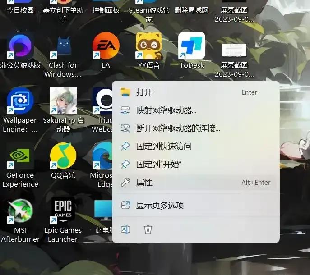This screenshot has width=310, height=275.
Task: Expand 显示更多选项 in context menu
Action: pos(160,206)
